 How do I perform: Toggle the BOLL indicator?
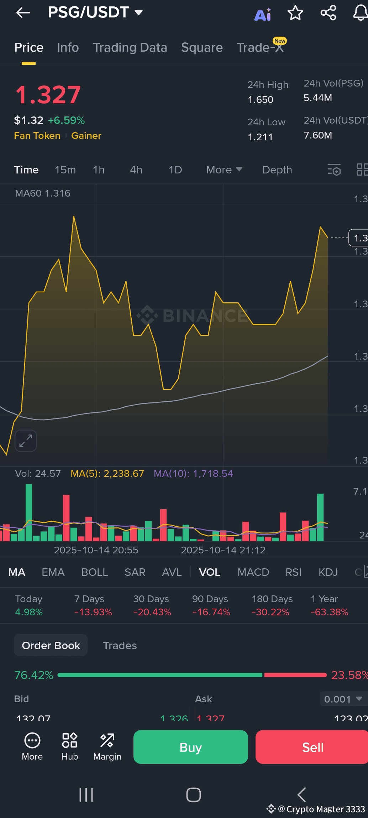94,572
